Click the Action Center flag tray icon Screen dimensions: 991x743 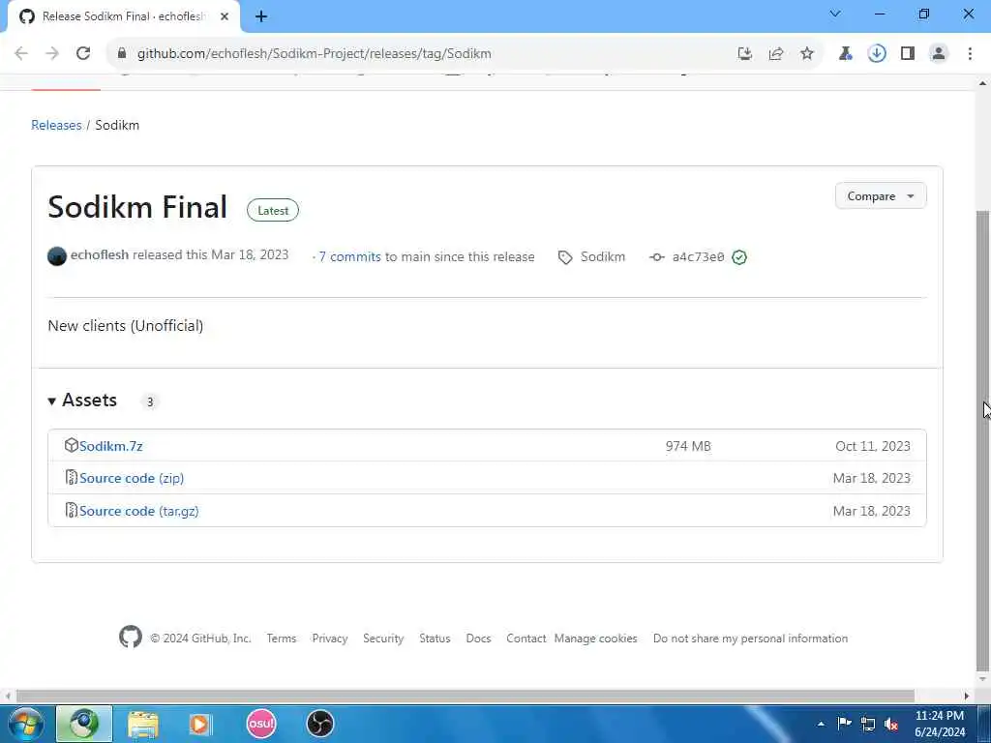tap(844, 724)
